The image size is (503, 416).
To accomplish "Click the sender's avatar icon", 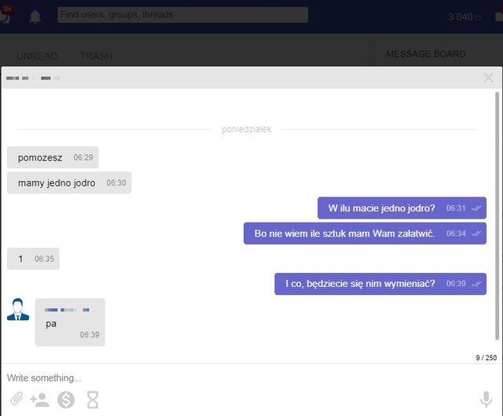I will (18, 310).
